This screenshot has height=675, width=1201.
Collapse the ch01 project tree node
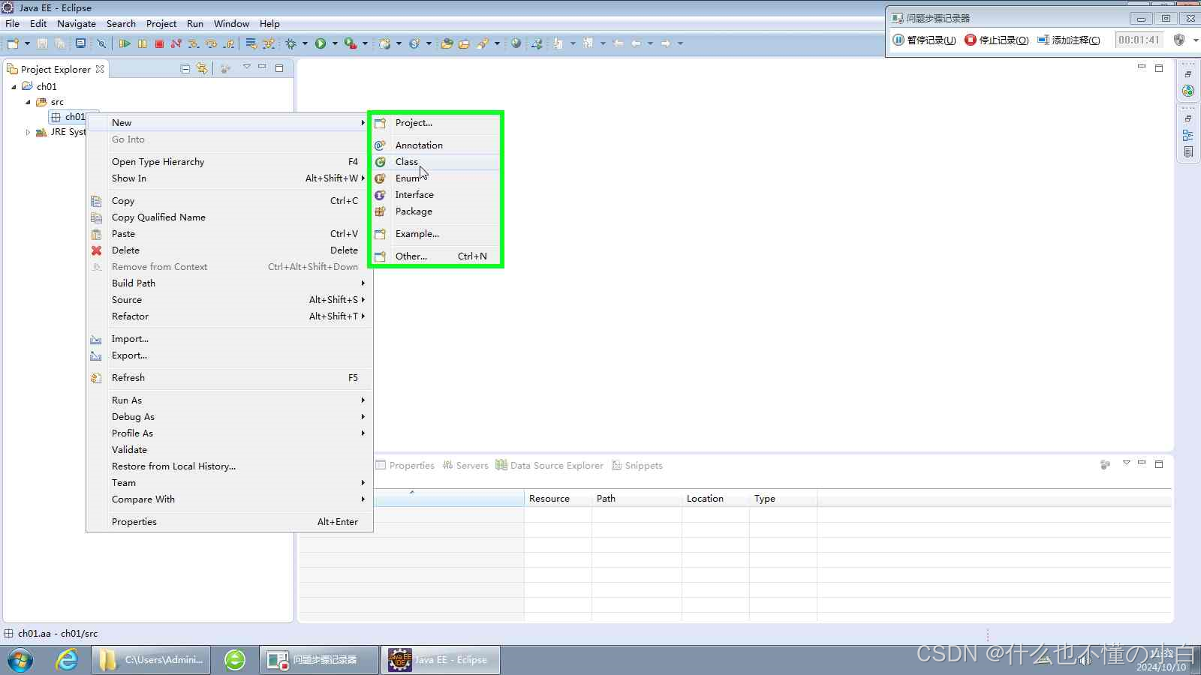tap(14, 87)
